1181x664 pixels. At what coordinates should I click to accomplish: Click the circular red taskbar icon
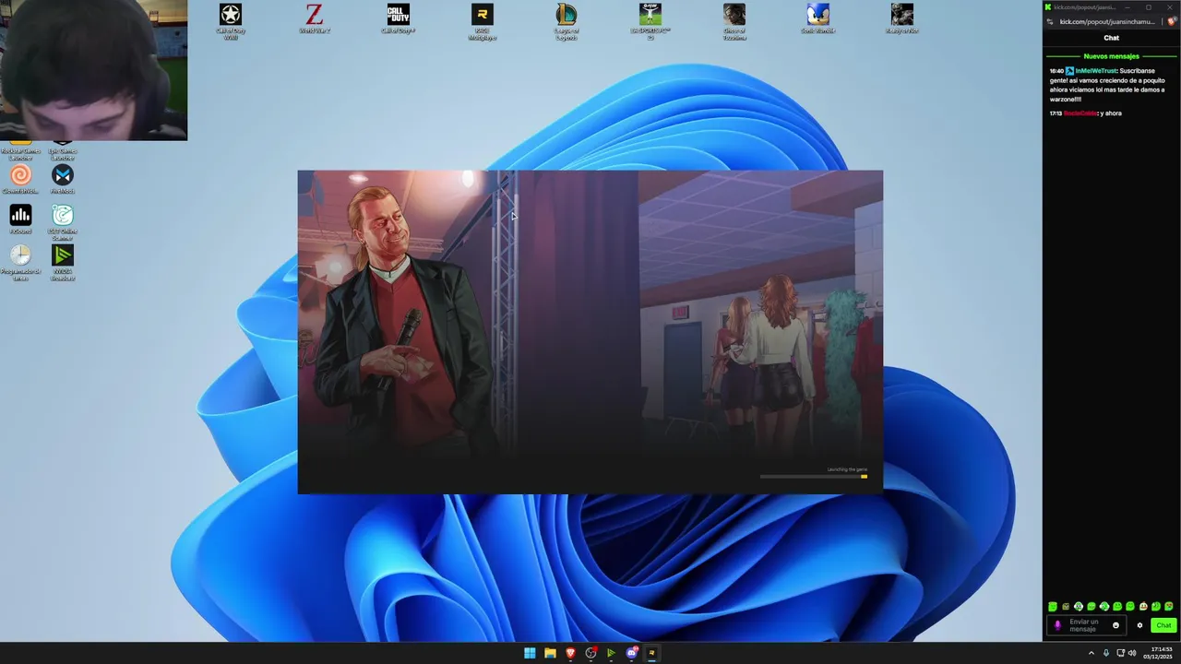click(590, 653)
